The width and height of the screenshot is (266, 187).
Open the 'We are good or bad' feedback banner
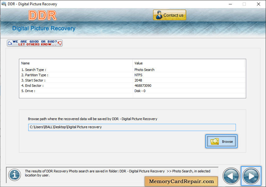(35, 43)
